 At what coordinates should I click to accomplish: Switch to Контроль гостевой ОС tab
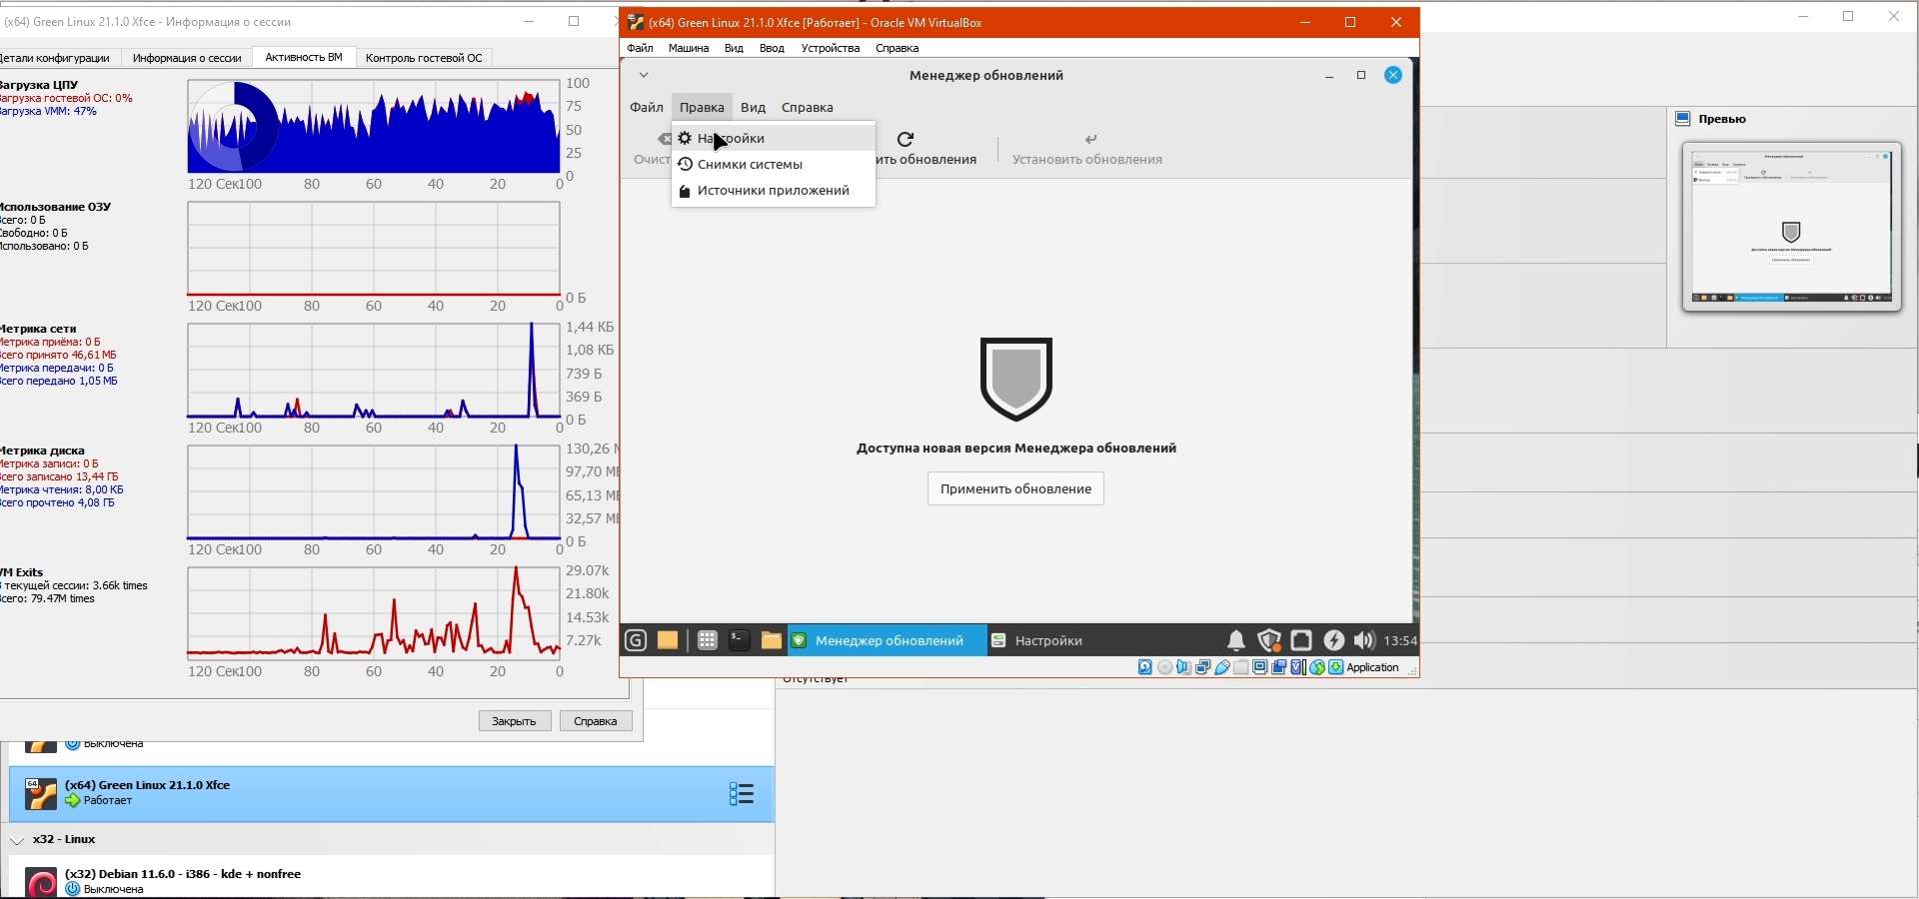click(424, 58)
